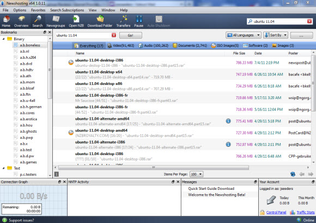Open the File menu
The height and width of the screenshot is (223, 316).
(5, 10)
